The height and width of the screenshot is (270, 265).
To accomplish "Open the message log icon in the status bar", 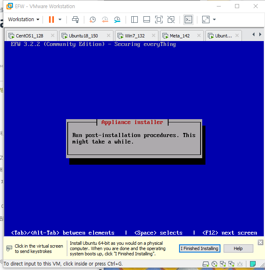I will coord(253,264).
